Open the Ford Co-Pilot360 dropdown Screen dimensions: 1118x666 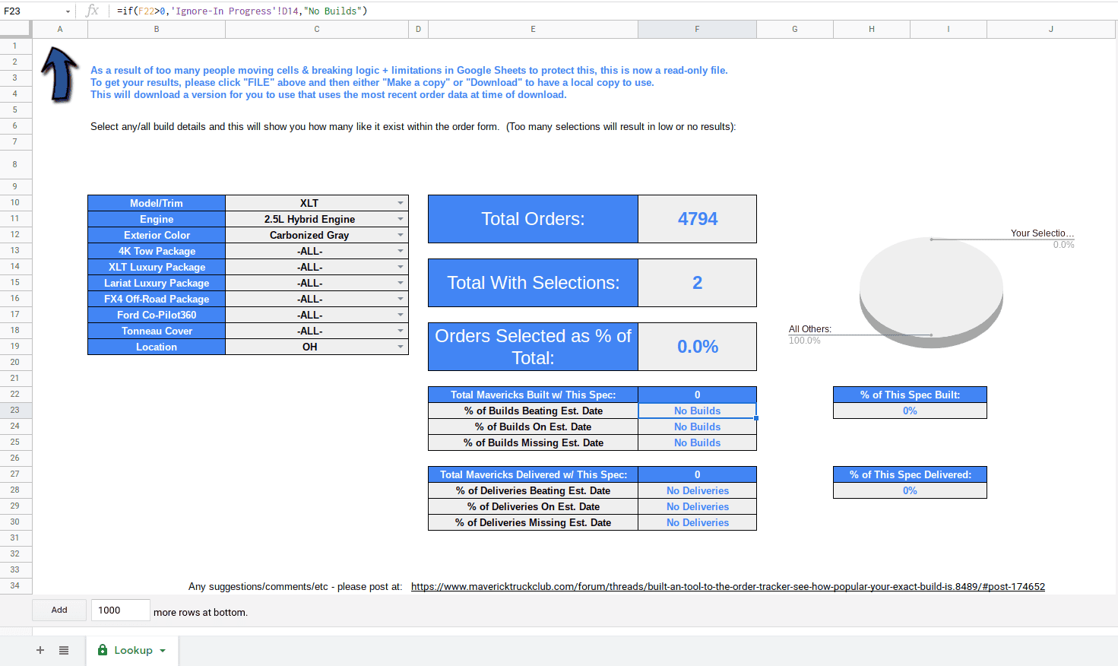[x=401, y=315]
